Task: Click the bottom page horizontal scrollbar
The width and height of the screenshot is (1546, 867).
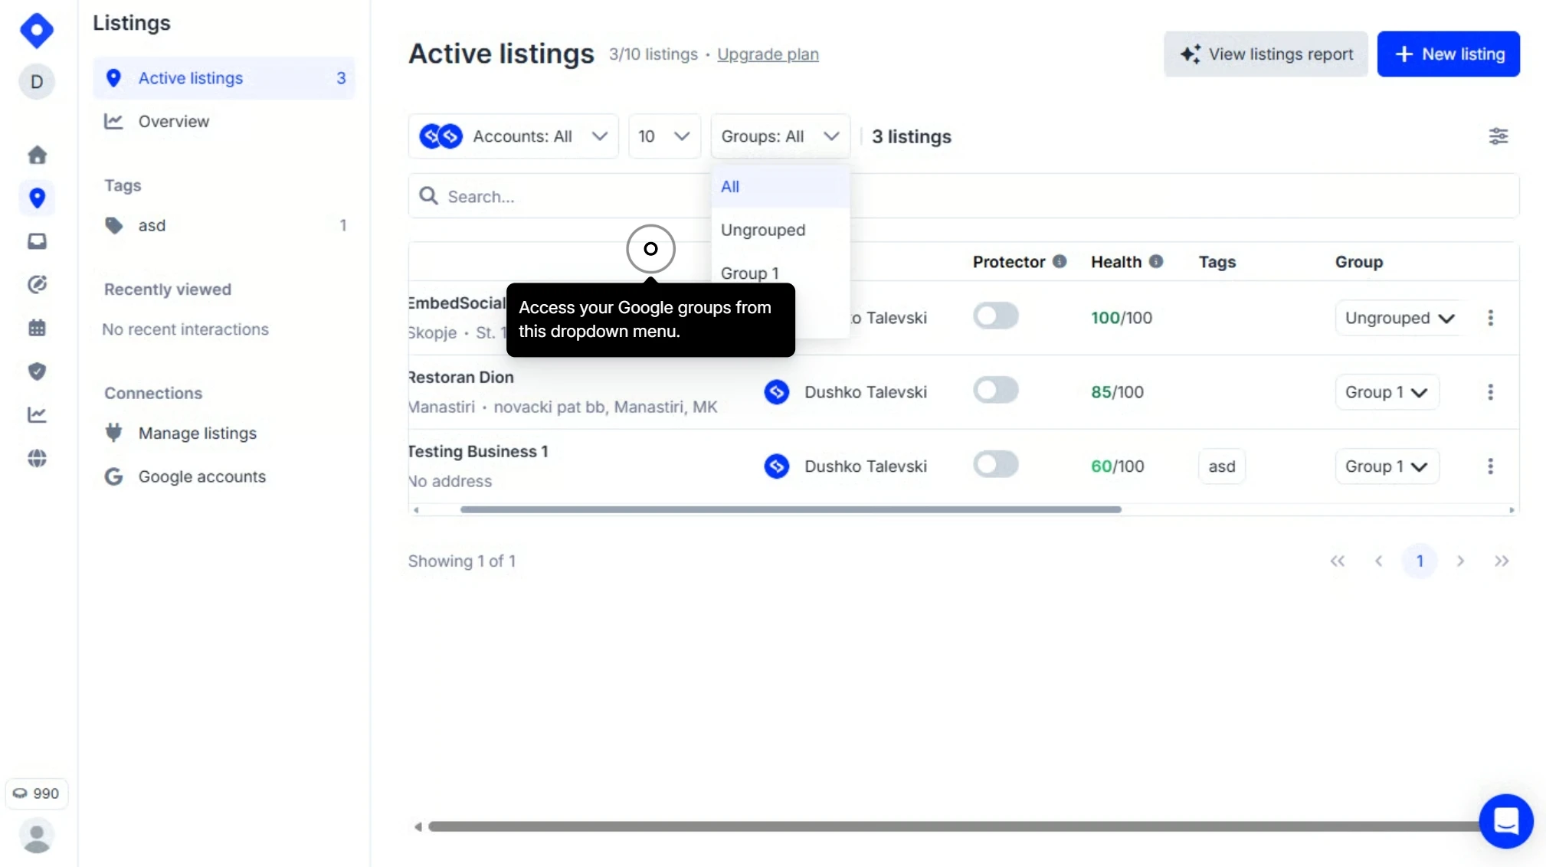Action: pos(954,826)
